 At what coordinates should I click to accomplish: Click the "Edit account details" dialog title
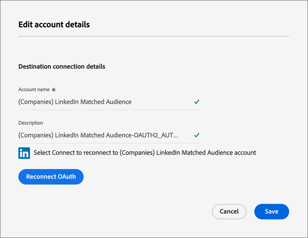tap(54, 25)
